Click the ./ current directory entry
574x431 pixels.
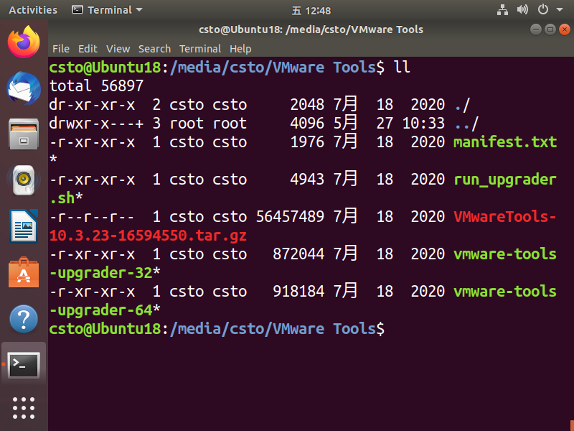(462, 105)
